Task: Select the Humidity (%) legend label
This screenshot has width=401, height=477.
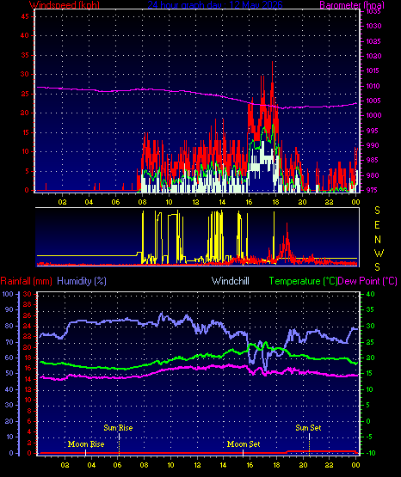Action: 82,281
